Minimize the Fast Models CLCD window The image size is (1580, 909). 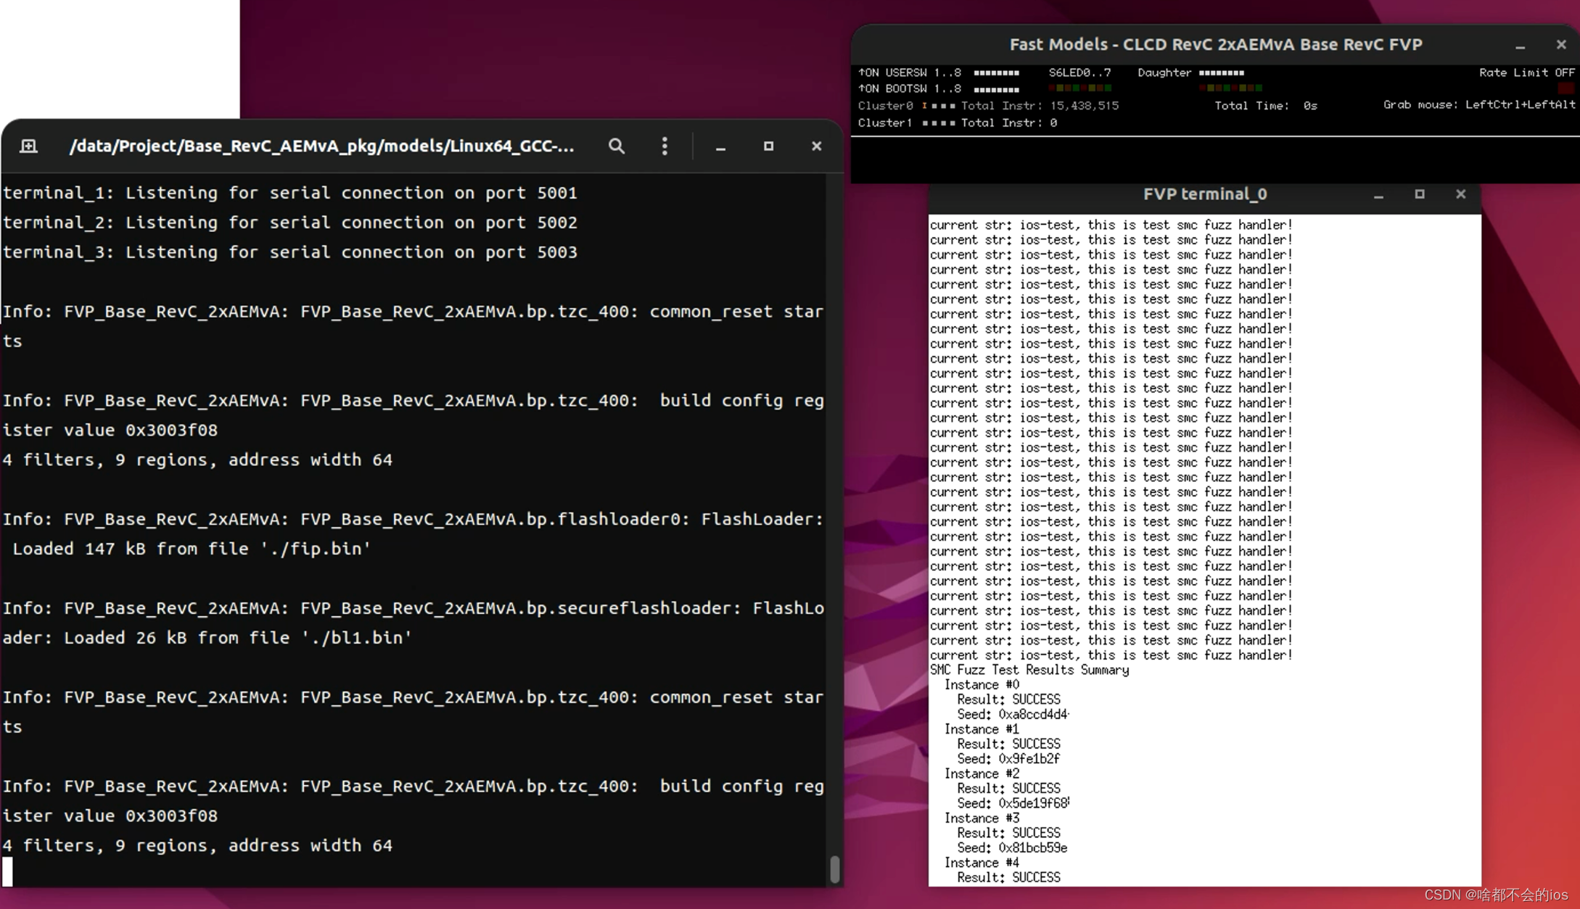pos(1520,46)
